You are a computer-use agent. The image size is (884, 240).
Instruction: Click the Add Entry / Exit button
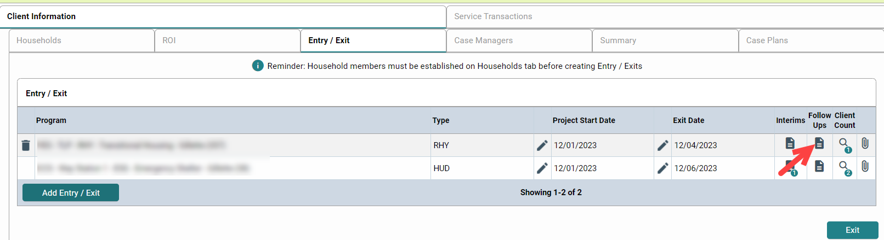pyautogui.click(x=71, y=192)
